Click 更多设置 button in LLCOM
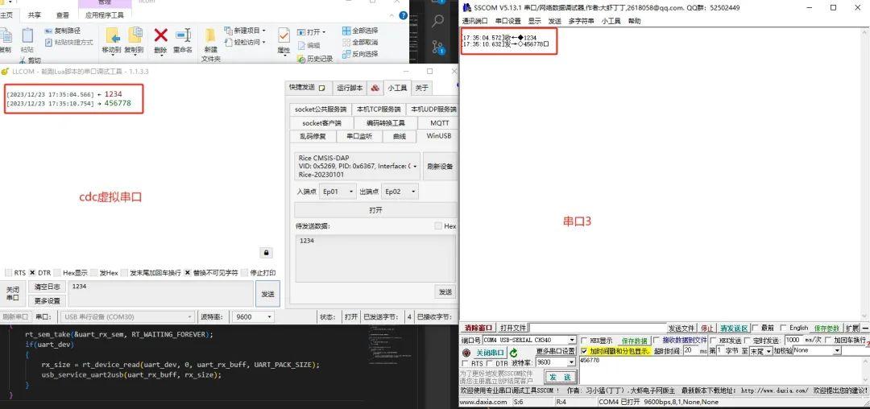Image resolution: width=870 pixels, height=409 pixels. click(48, 301)
